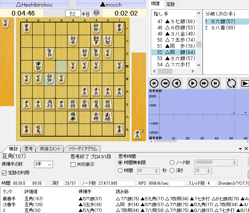Viewport: 249px width, 213px height.
Task: Jump to the last move of the game
Action: coord(215,83)
